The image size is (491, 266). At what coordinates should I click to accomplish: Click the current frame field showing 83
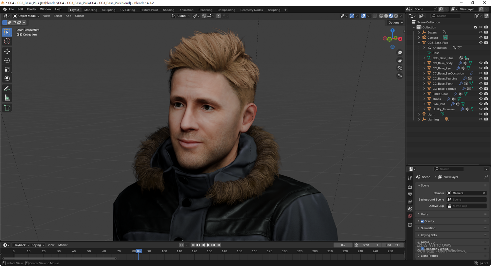tap(343, 245)
